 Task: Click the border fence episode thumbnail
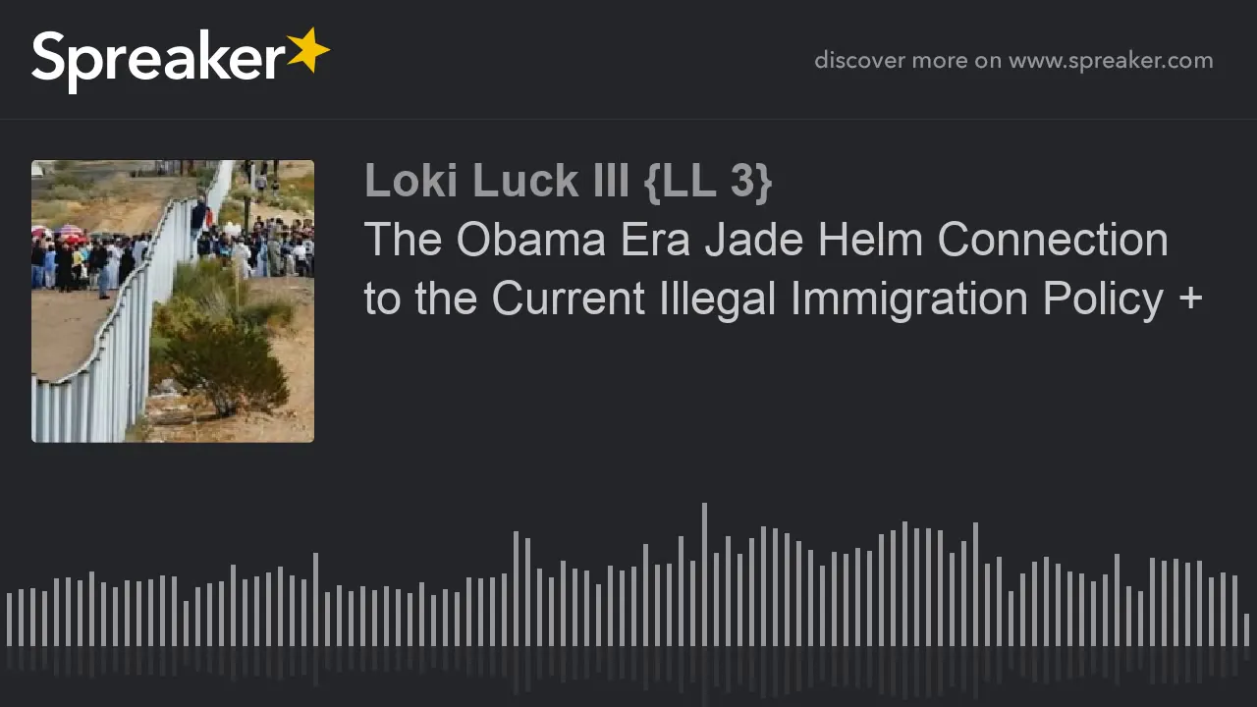click(x=173, y=301)
